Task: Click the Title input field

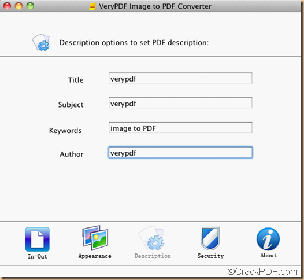Action: tap(180, 78)
